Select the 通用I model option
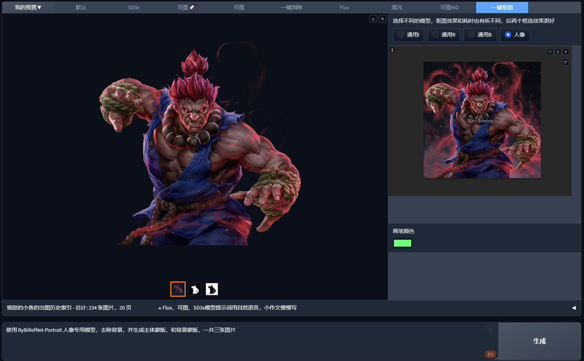The width and height of the screenshot is (584, 361). [x=408, y=35]
